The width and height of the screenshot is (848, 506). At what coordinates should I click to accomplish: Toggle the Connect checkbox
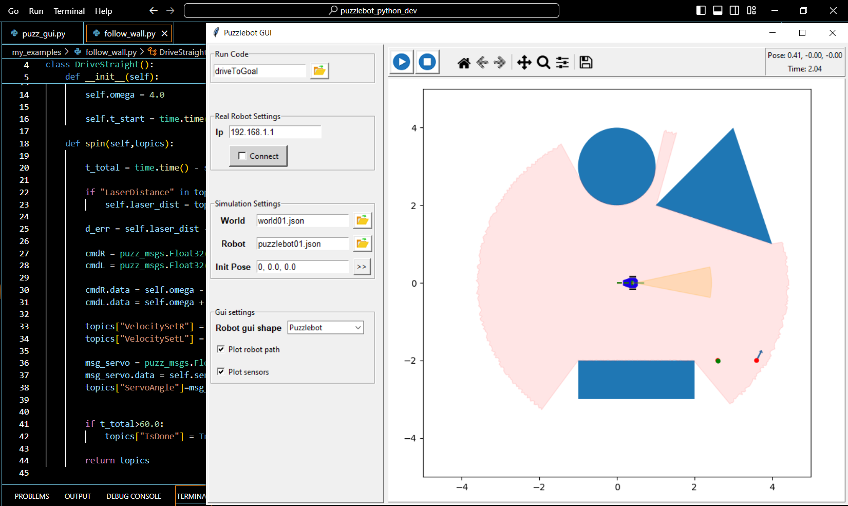[242, 156]
